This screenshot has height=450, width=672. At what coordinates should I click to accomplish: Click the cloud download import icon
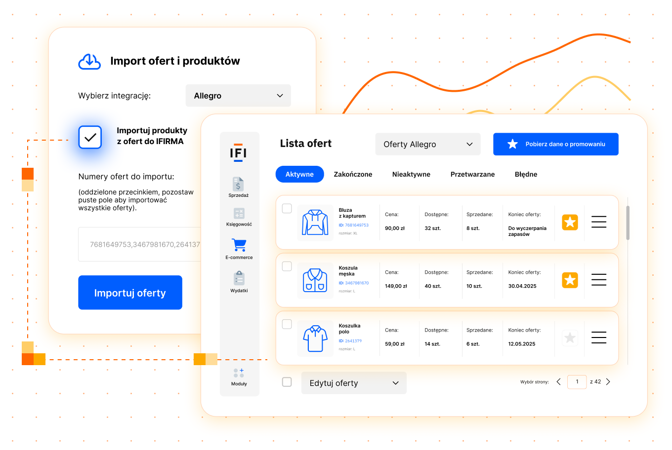point(89,61)
